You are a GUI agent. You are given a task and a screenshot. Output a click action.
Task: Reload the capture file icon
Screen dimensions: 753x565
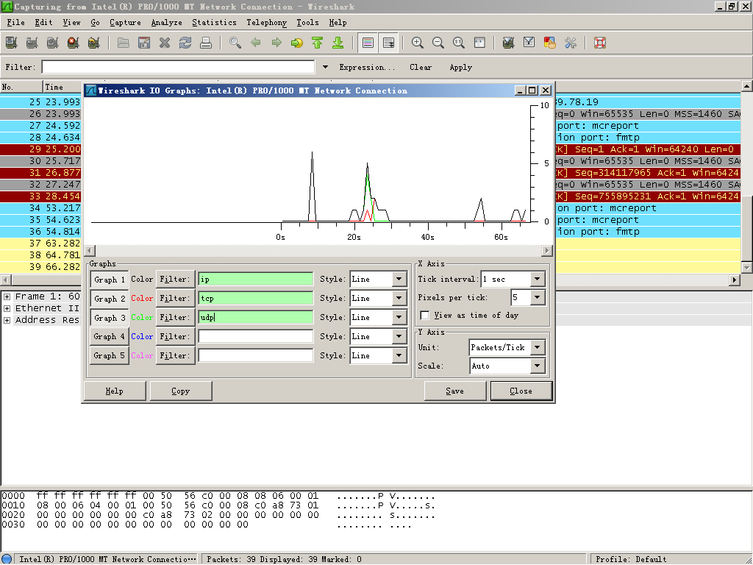185,43
